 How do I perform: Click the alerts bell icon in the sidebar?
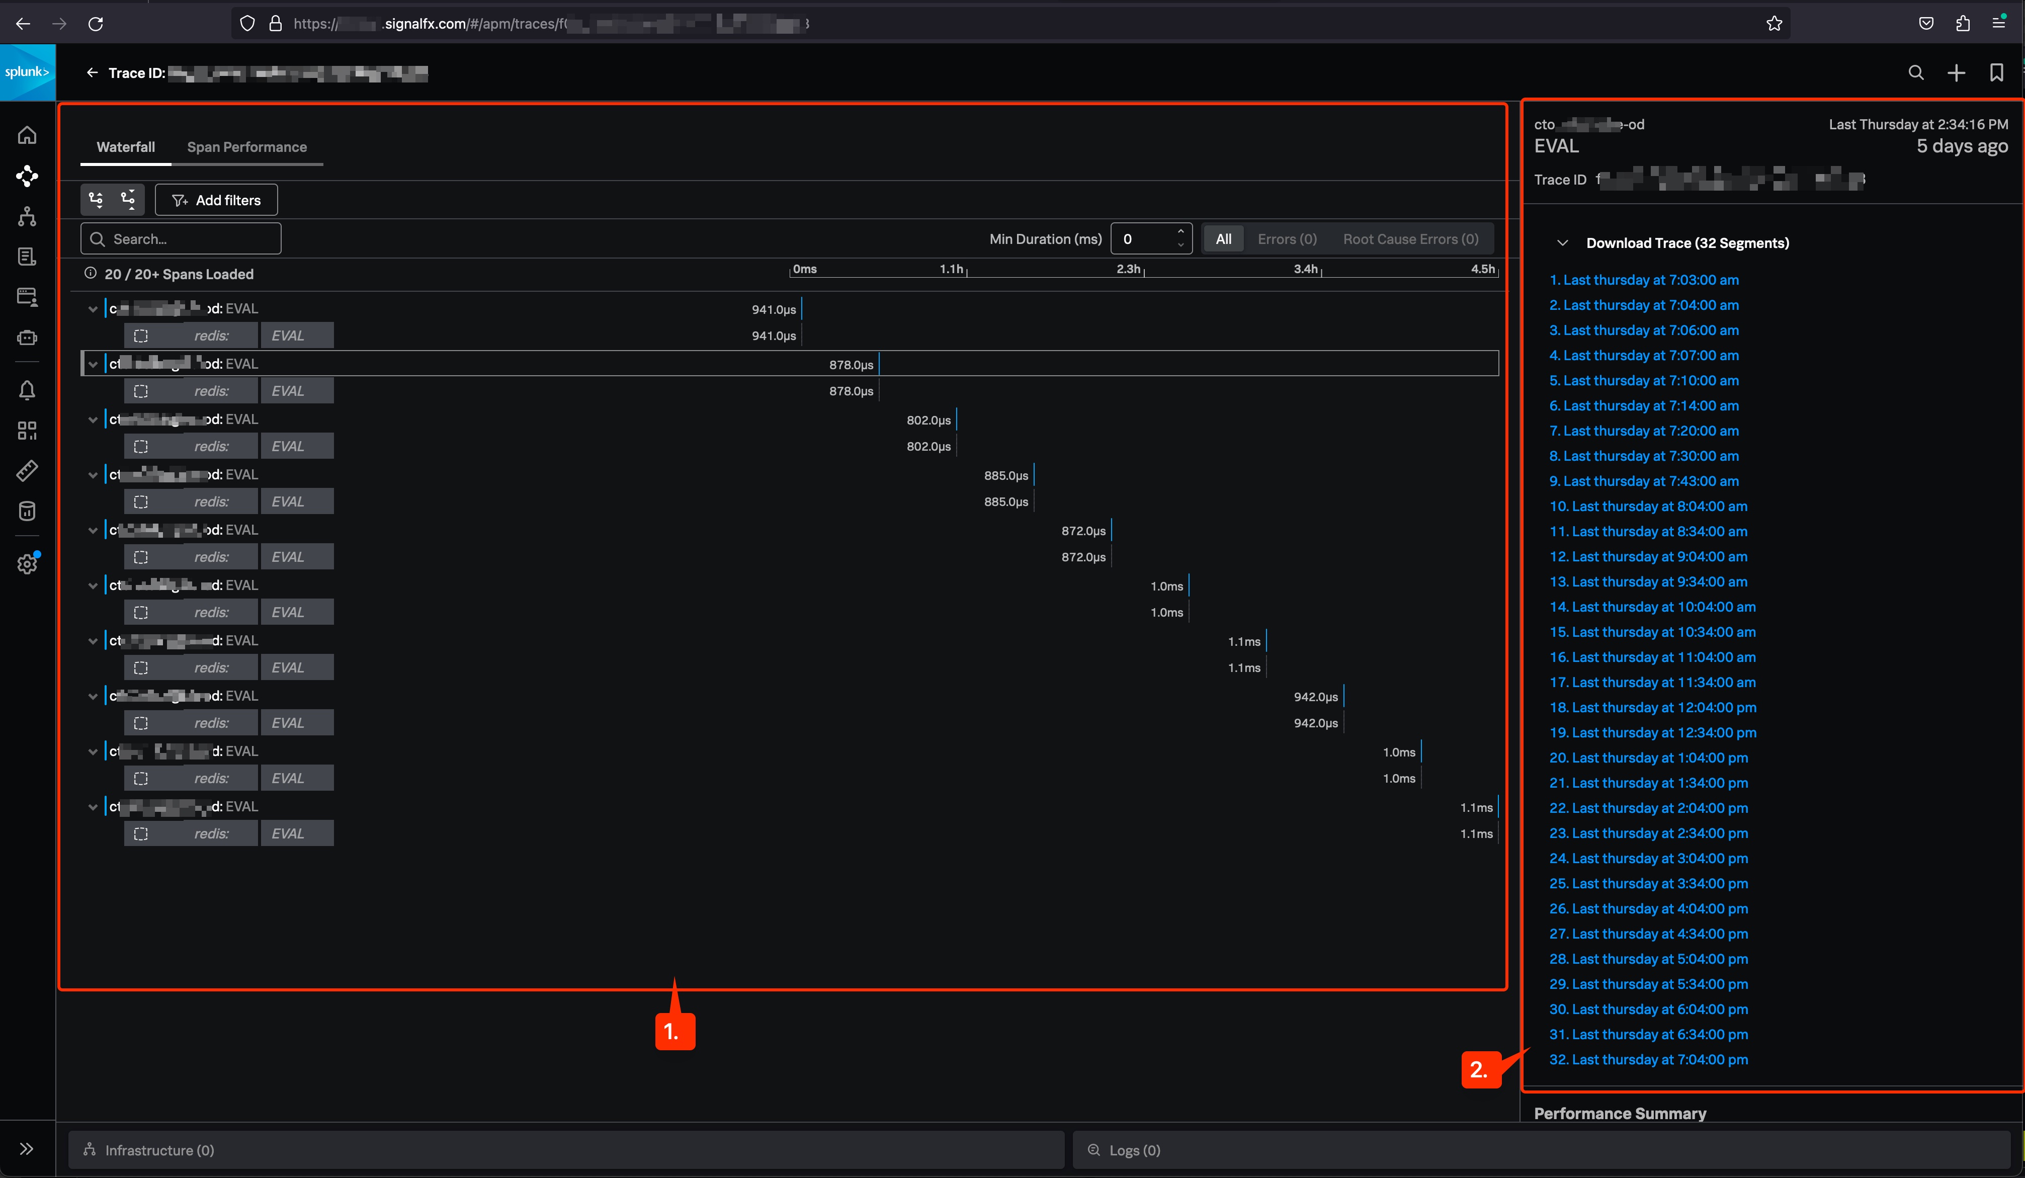click(27, 390)
